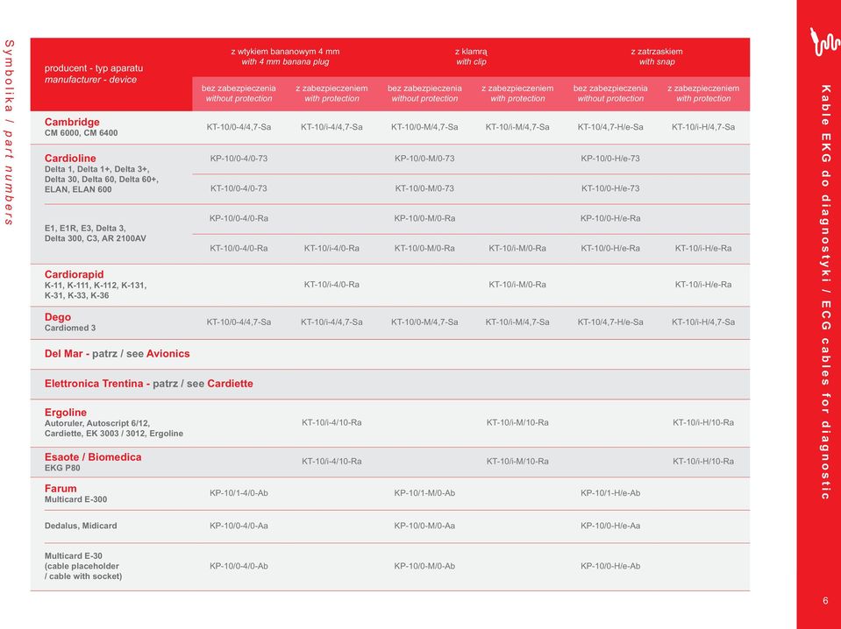Click 'CM 6000, CM 6400' device text
This screenshot has width=841, height=629.
pos(81,133)
